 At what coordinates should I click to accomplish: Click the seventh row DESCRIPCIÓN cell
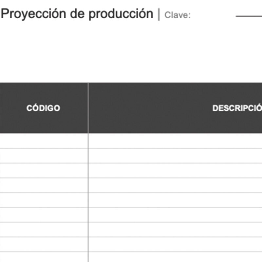pos(175,229)
